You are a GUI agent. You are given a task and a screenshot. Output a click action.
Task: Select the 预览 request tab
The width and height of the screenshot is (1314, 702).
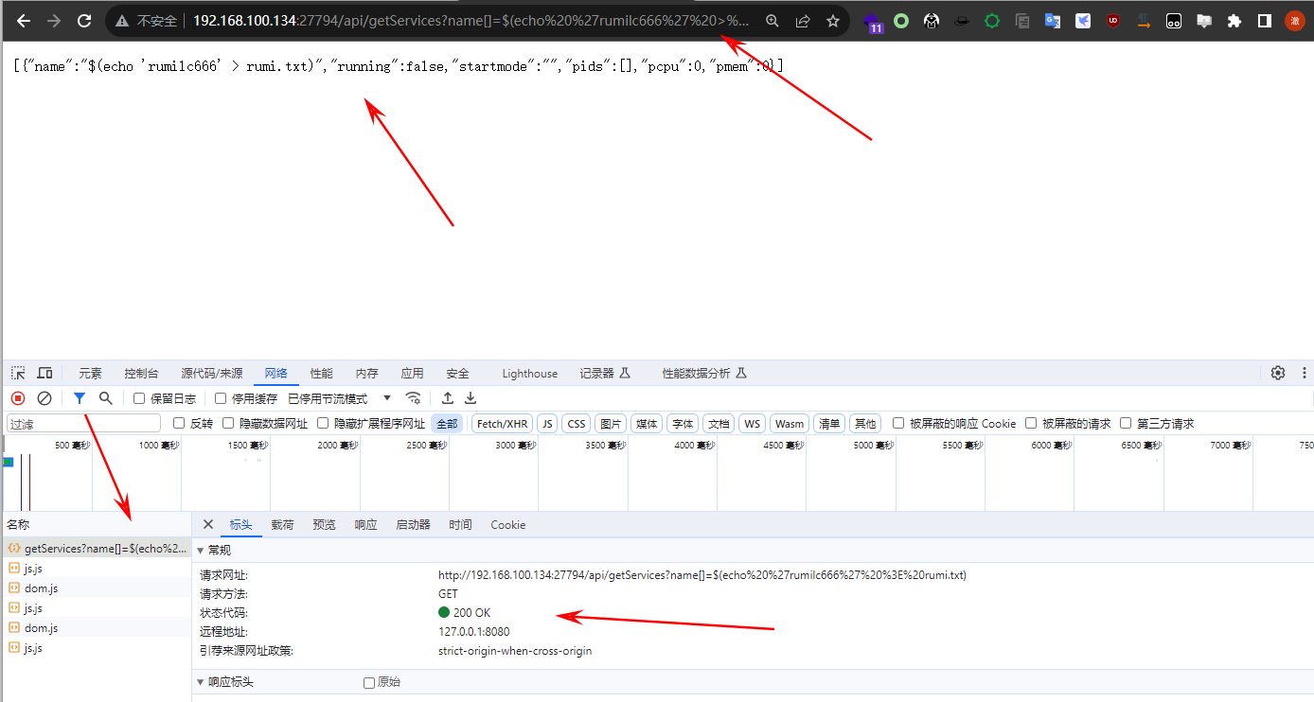324,524
